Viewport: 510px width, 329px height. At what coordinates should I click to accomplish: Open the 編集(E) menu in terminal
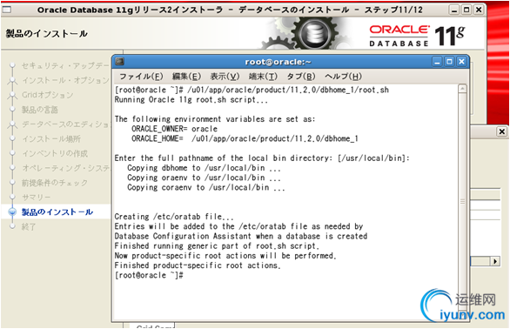pyautogui.click(x=186, y=77)
